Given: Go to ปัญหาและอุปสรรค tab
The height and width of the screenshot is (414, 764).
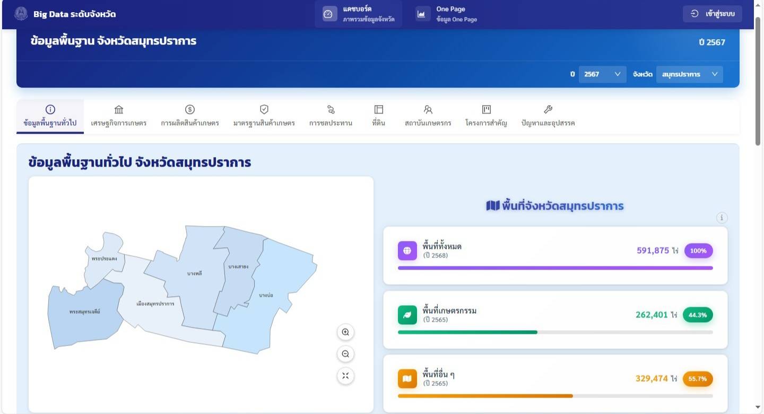Looking at the screenshot, I should [548, 116].
